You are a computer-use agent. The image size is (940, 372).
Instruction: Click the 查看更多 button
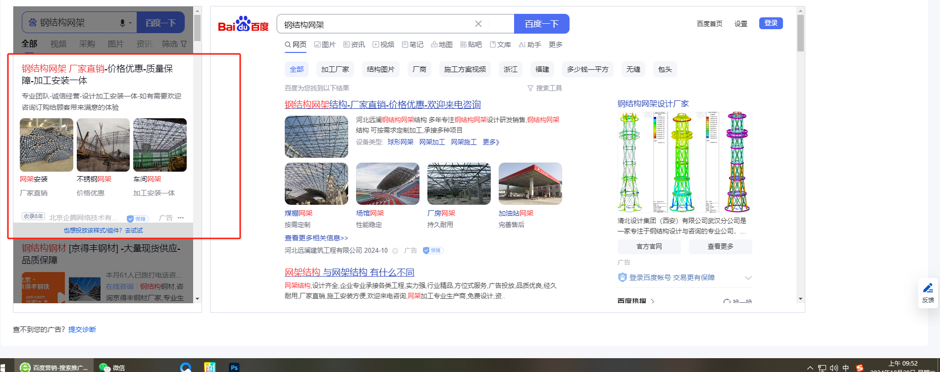tap(721, 246)
